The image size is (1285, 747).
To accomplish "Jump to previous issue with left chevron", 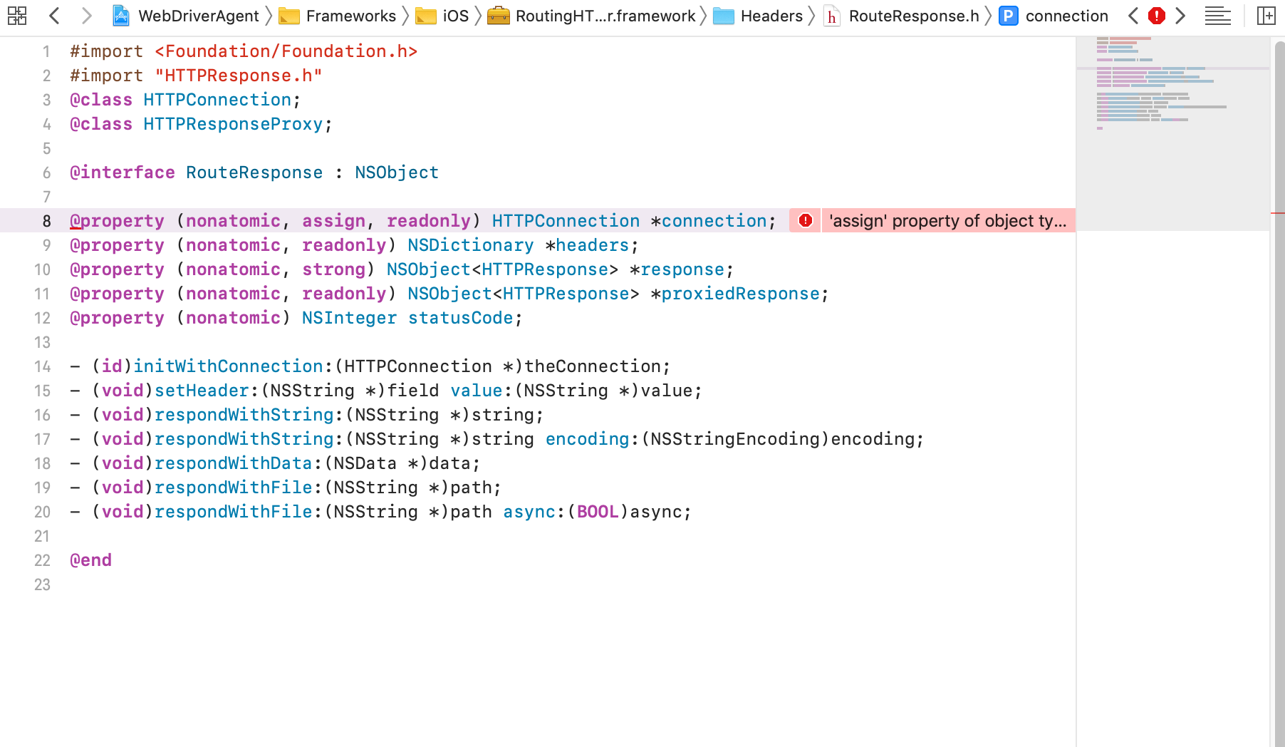I will tap(1133, 16).
